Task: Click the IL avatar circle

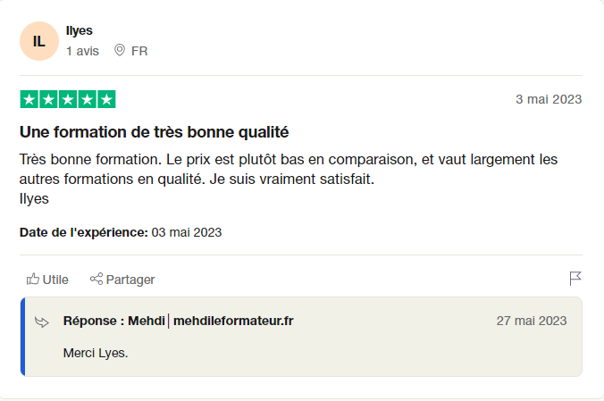Action: click(38, 41)
